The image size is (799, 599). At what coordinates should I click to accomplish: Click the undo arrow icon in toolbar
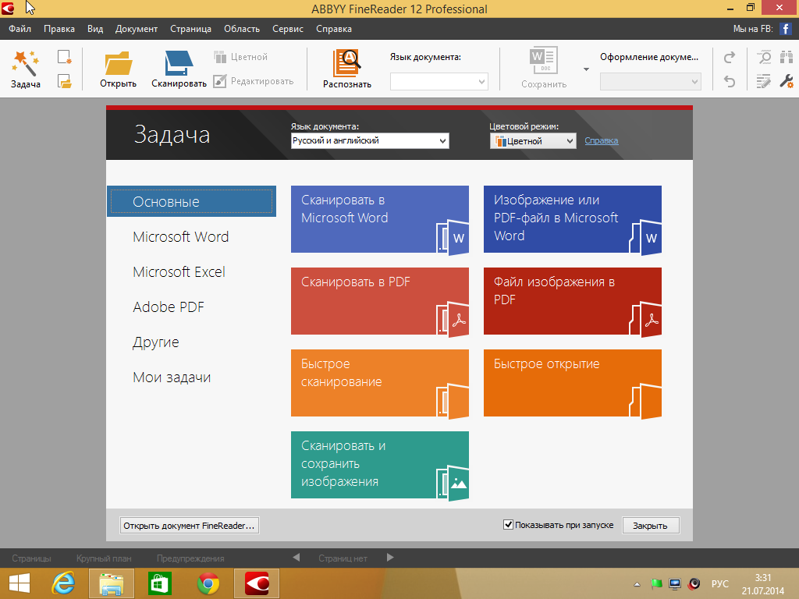[x=730, y=81]
